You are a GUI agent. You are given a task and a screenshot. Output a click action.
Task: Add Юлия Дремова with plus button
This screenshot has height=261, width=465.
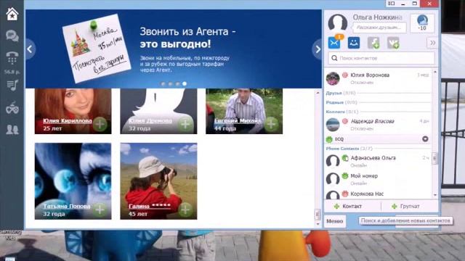point(185,124)
